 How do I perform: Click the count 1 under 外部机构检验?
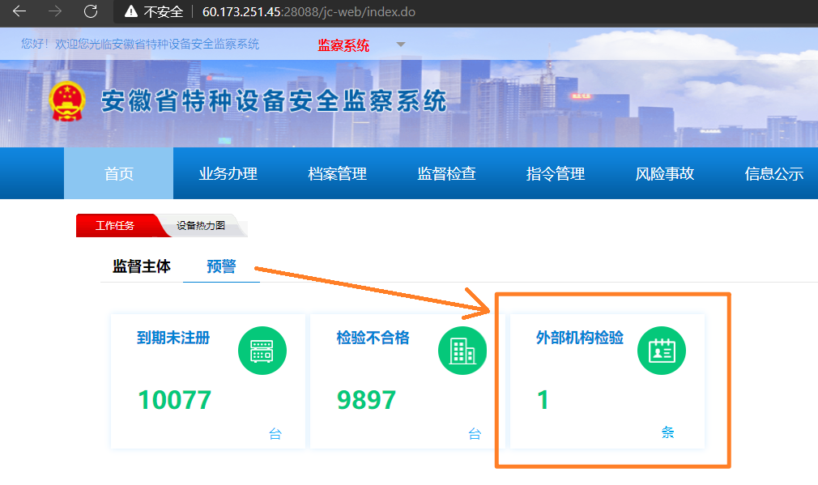pos(543,400)
